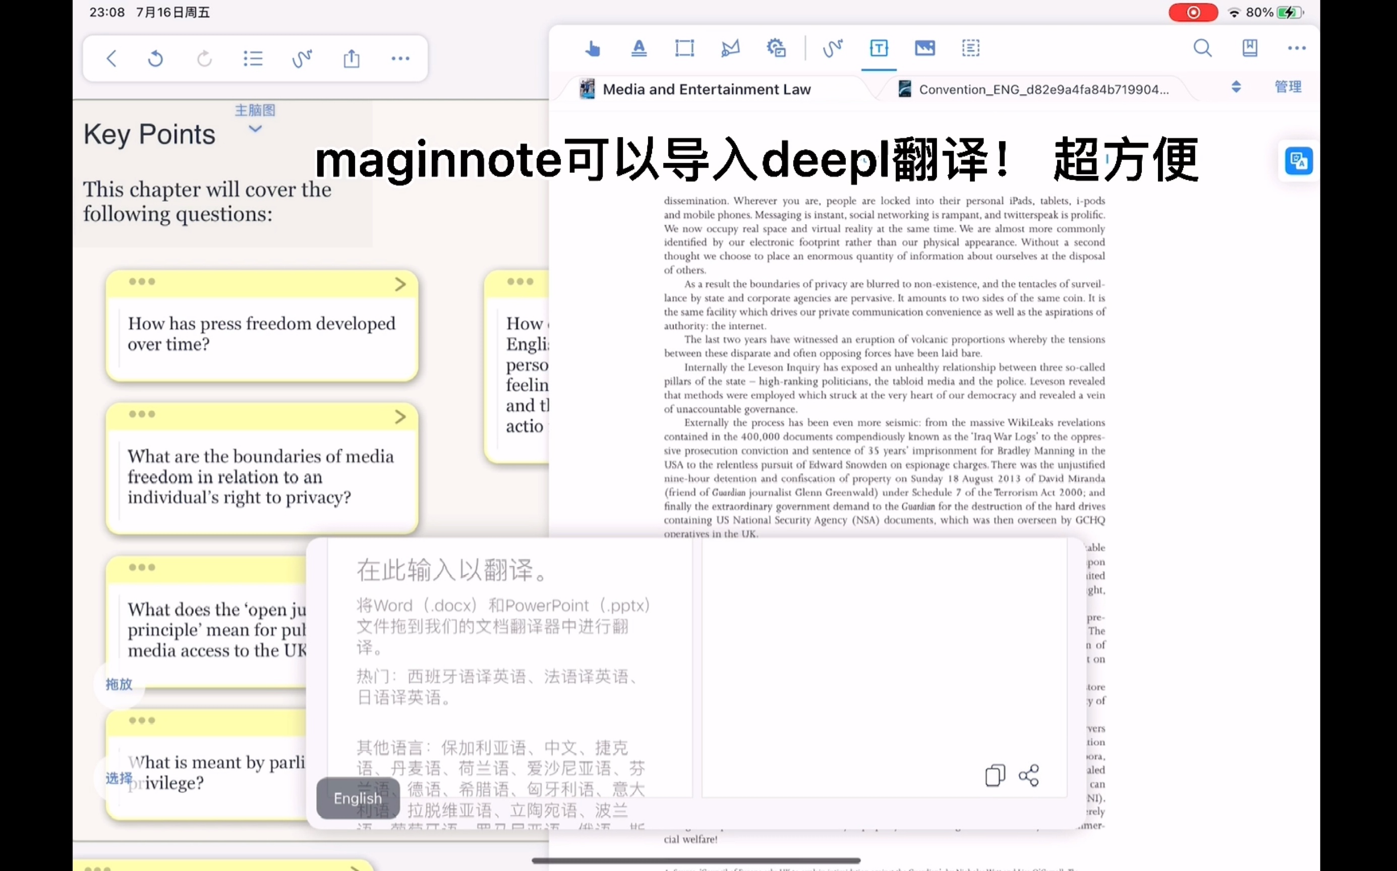
Task: Open the bookmarks panel
Action: (1249, 48)
